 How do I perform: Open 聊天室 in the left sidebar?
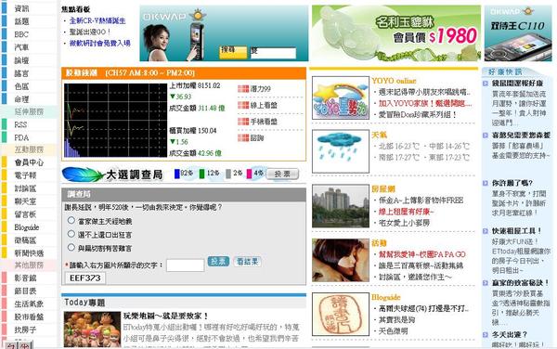point(25,201)
